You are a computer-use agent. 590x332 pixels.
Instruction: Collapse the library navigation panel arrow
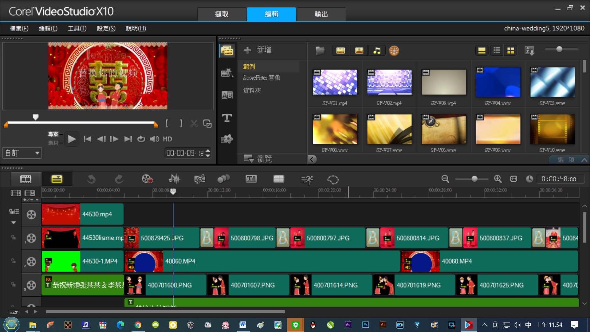[312, 159]
